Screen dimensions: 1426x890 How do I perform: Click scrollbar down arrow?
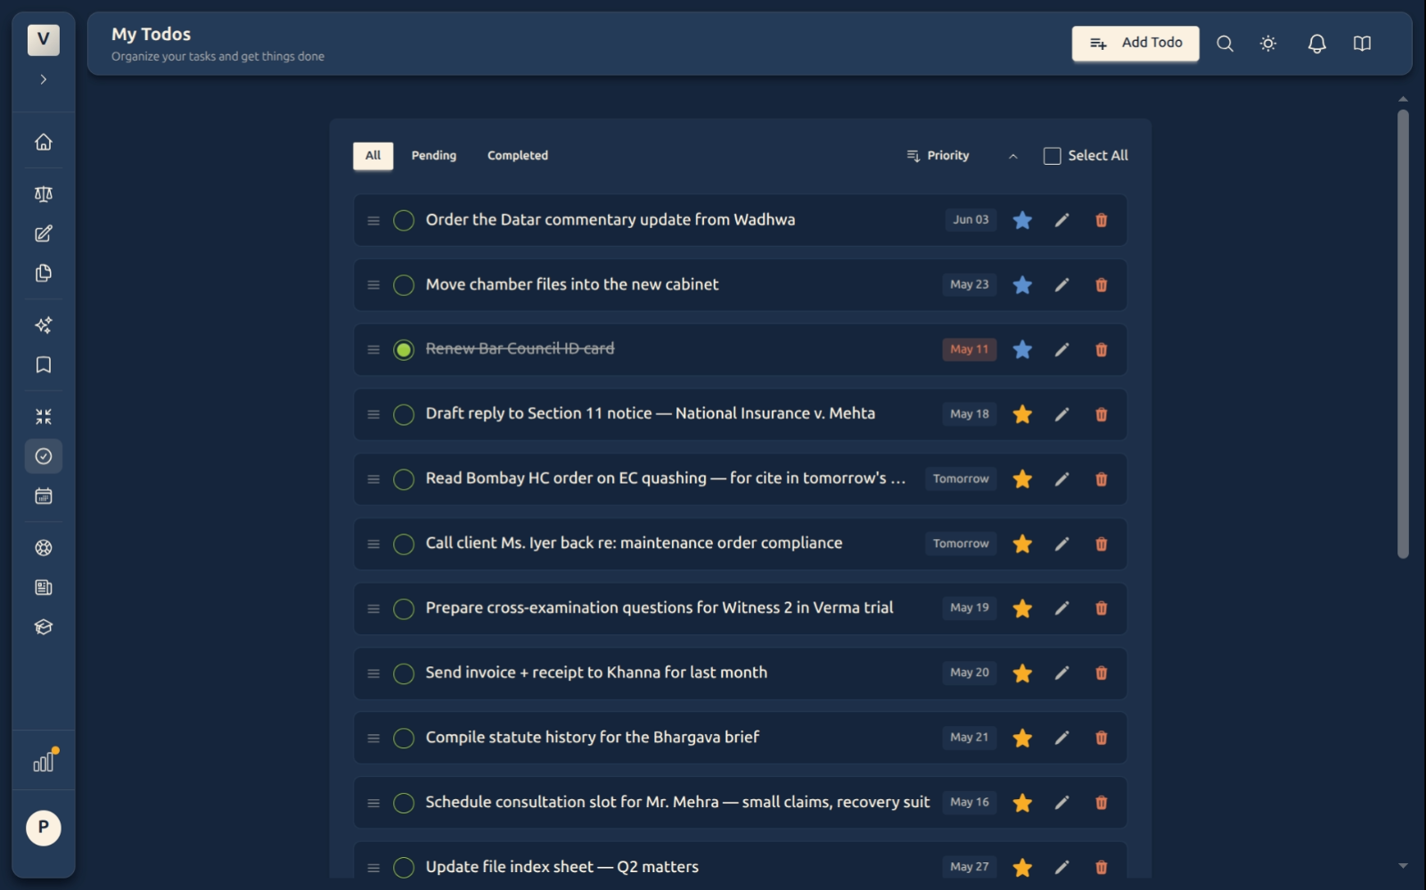coord(1403,865)
